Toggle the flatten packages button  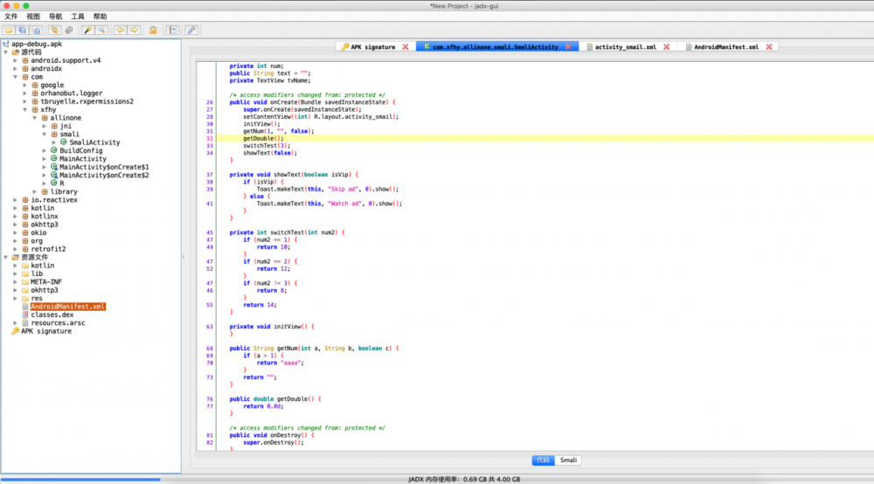pyautogui.click(x=68, y=30)
